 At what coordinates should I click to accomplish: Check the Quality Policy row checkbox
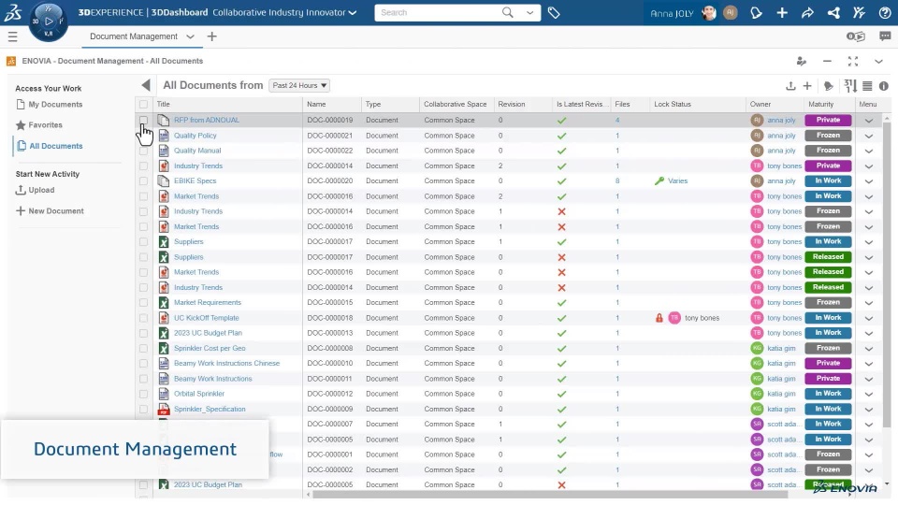[x=143, y=136]
